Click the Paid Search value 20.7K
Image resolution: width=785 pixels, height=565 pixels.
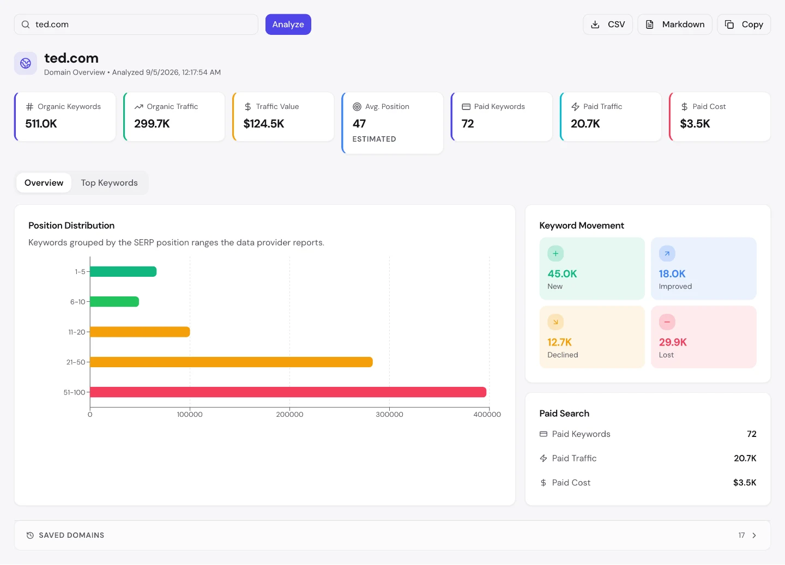[745, 459]
